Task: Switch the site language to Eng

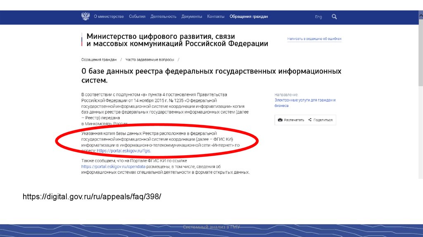Action: pos(318,17)
